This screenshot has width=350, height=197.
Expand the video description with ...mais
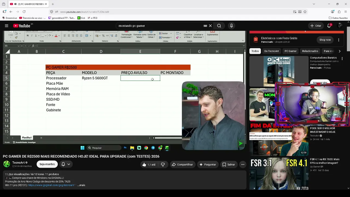tap(81, 185)
